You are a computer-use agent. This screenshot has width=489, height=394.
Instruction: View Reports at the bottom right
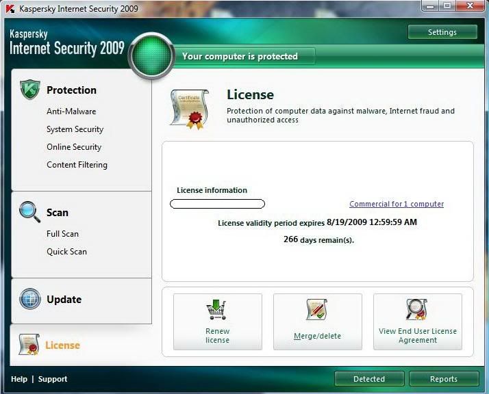point(443,379)
